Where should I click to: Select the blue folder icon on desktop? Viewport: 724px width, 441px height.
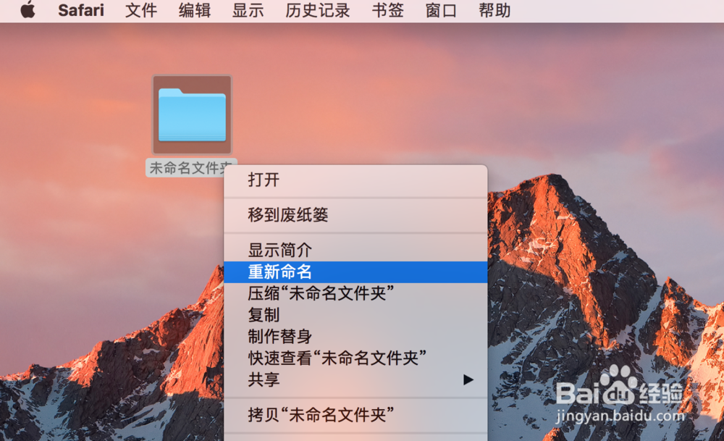tap(192, 114)
